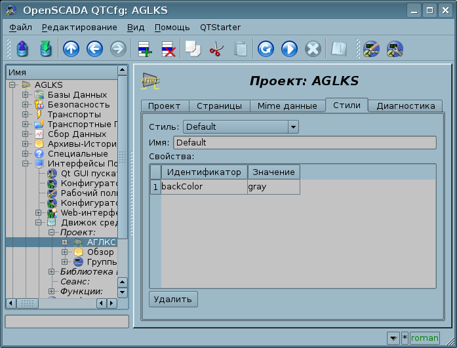Click the Безопасность security icon
The height and width of the screenshot is (348, 457).
point(39,105)
